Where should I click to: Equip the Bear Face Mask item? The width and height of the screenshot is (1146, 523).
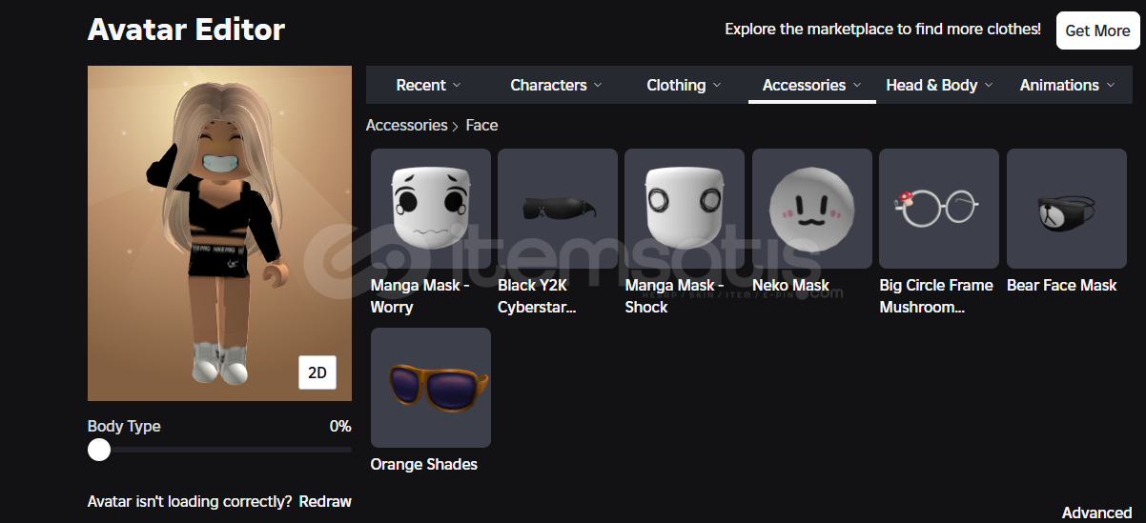point(1067,209)
